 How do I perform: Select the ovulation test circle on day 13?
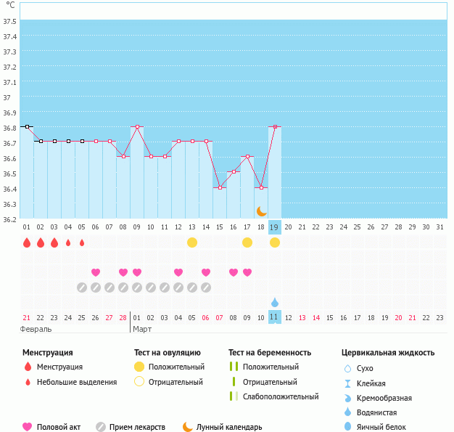[192, 243]
